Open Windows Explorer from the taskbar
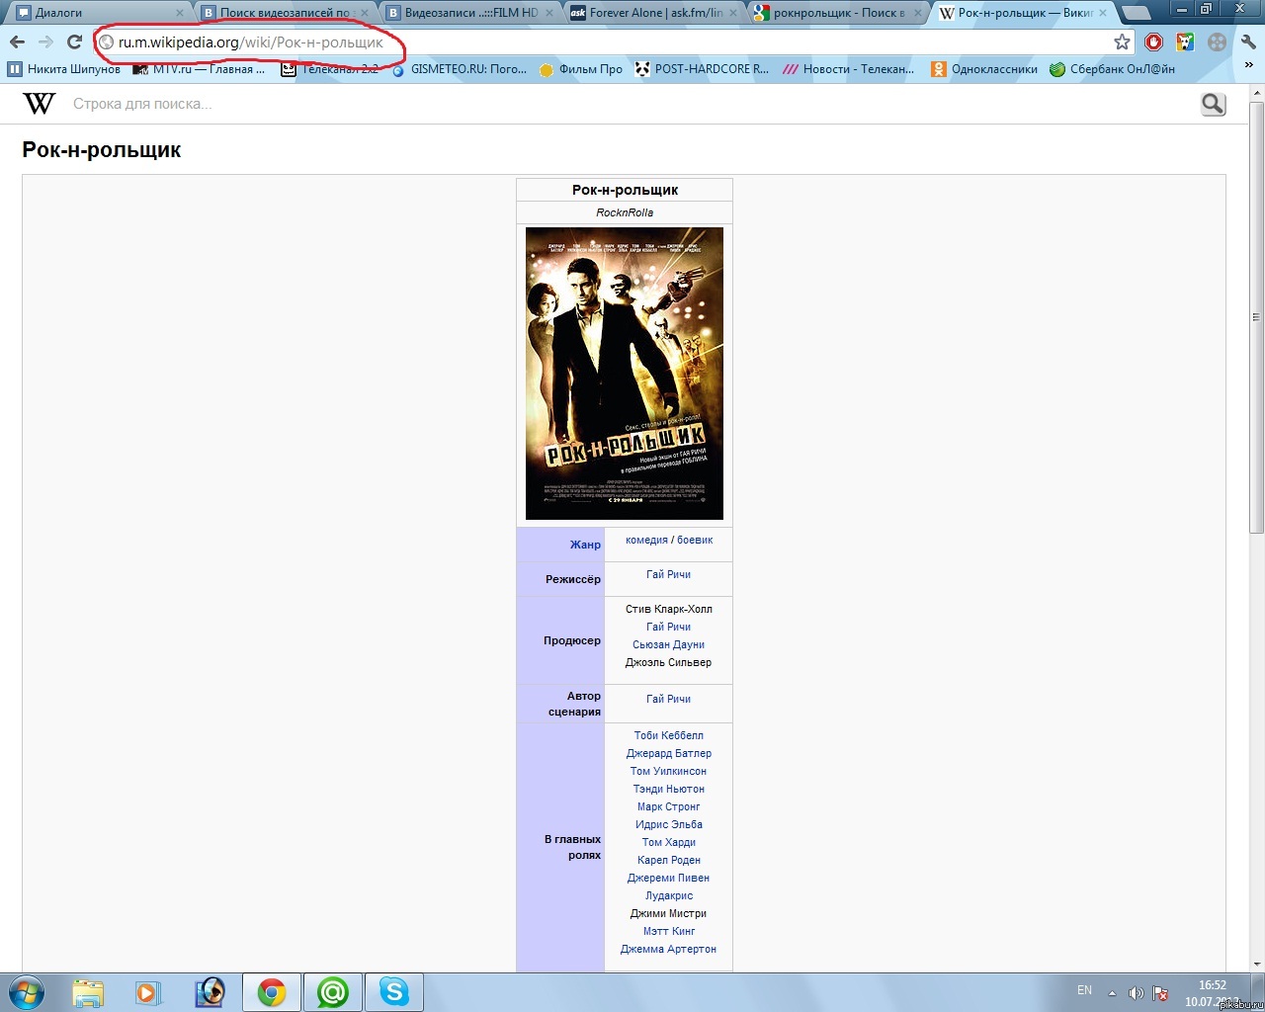Image resolution: width=1265 pixels, height=1012 pixels. click(88, 992)
